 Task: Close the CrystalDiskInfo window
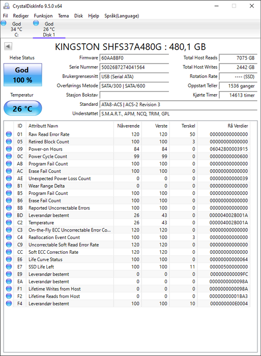point(252,6)
